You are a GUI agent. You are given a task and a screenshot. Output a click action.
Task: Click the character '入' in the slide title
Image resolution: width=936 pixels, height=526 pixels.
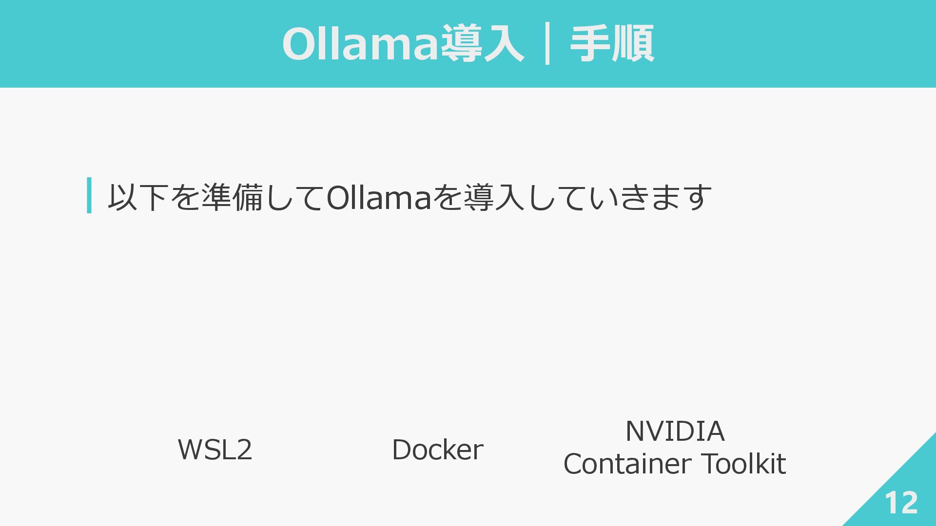point(503,44)
